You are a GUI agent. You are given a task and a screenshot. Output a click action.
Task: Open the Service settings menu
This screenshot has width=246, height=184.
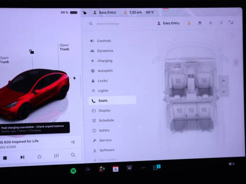point(102,140)
